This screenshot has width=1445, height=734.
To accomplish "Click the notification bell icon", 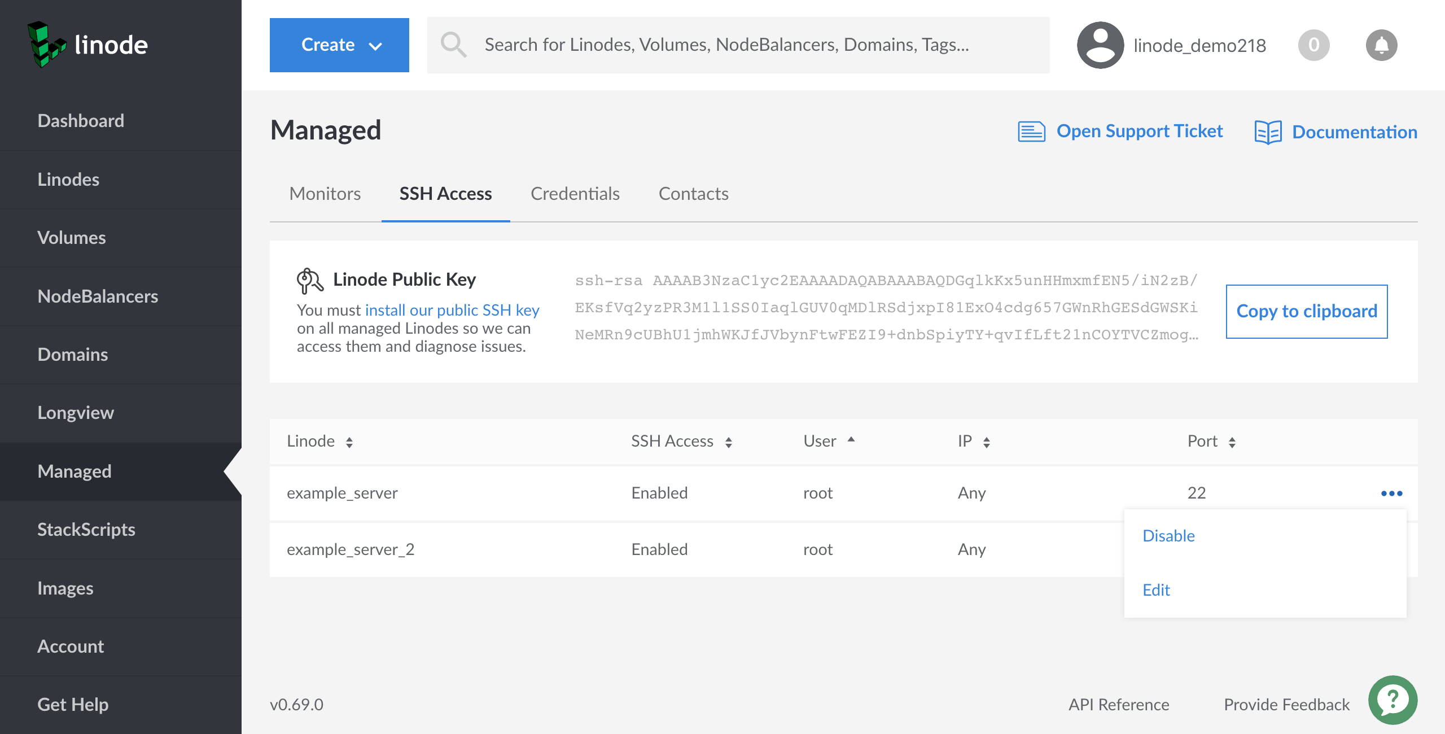I will tap(1381, 45).
